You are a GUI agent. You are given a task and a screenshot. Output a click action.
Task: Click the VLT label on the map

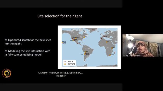click(x=82, y=54)
